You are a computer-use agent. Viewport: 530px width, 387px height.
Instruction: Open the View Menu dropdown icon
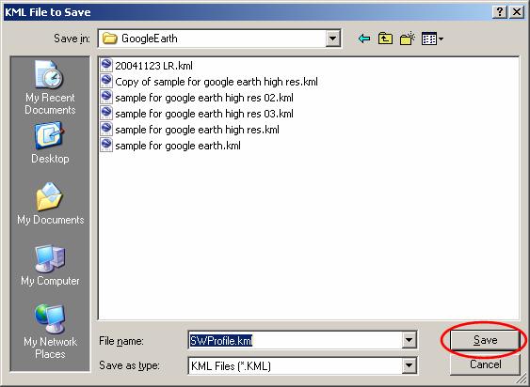pyautogui.click(x=432, y=39)
